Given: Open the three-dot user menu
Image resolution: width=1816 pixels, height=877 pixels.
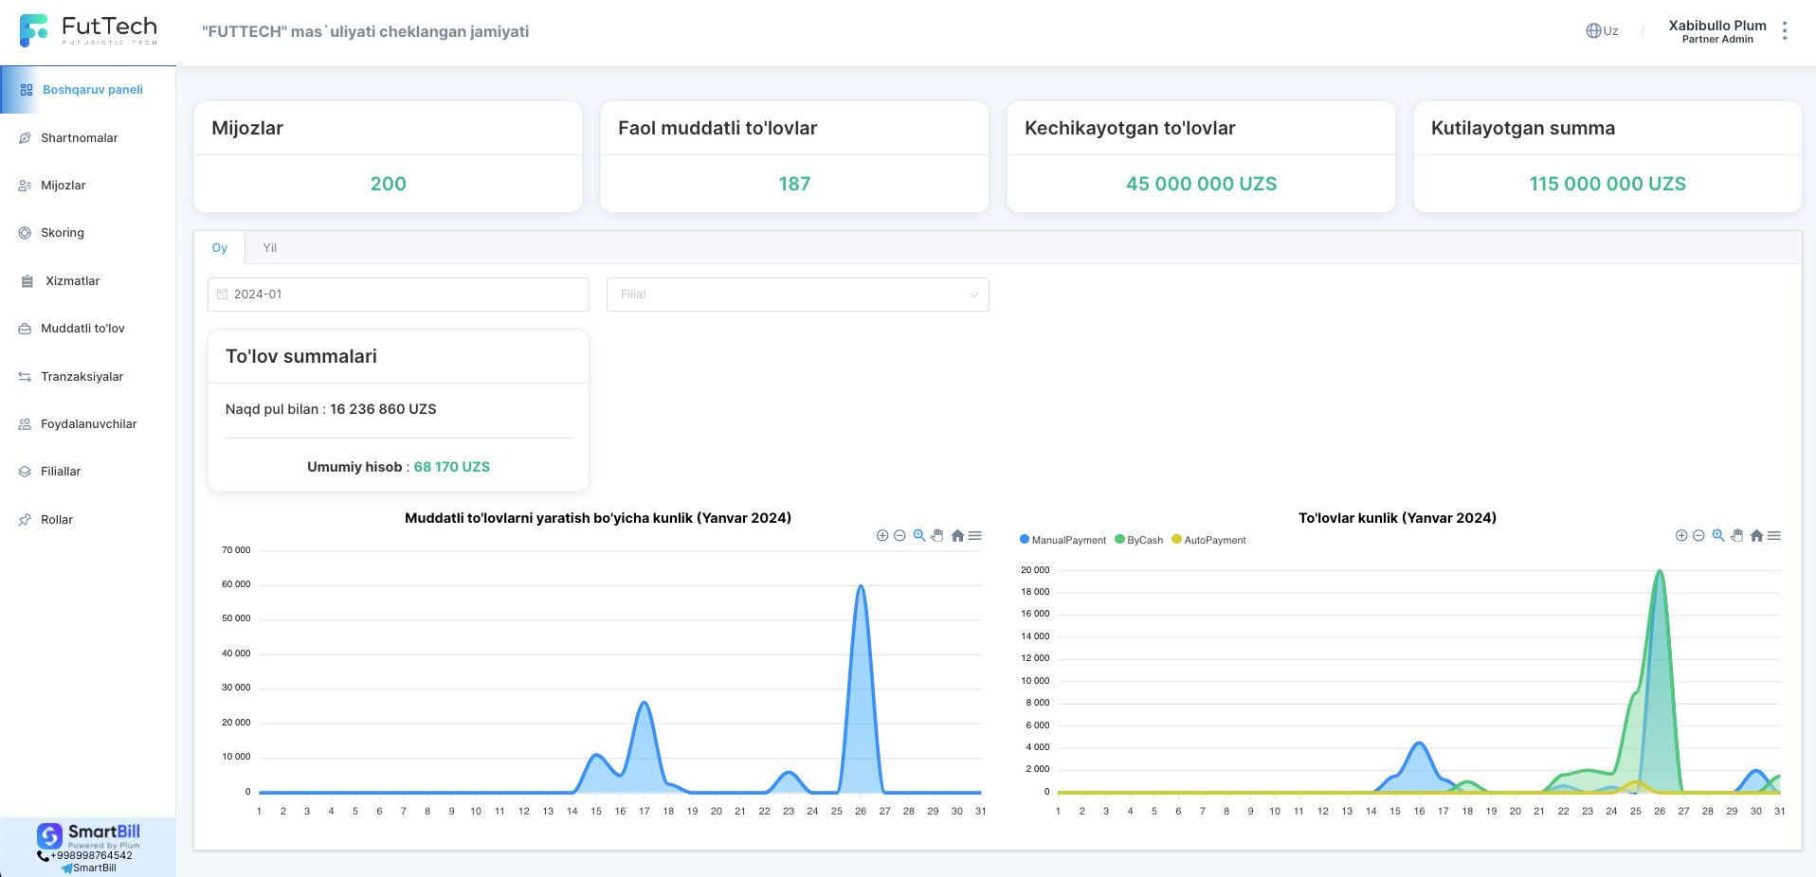Looking at the screenshot, I should (x=1785, y=31).
